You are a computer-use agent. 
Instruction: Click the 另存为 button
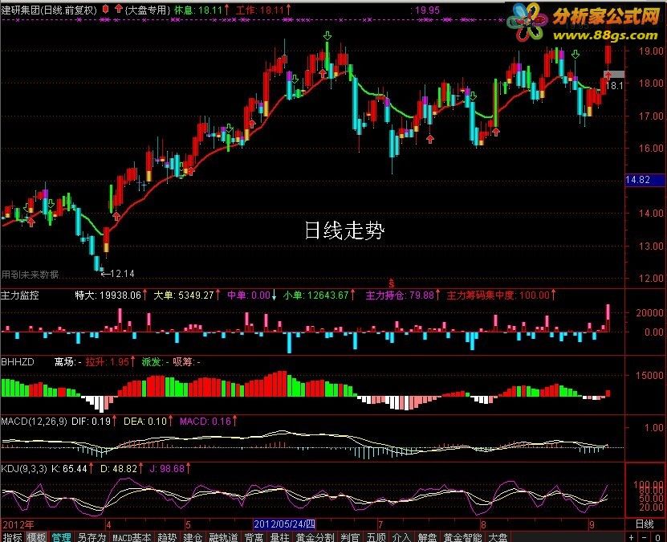coord(92,537)
